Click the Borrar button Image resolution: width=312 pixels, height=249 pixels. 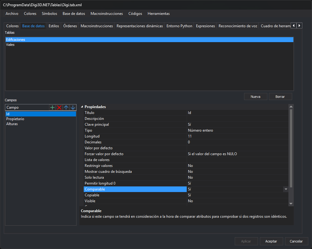pos(280,97)
